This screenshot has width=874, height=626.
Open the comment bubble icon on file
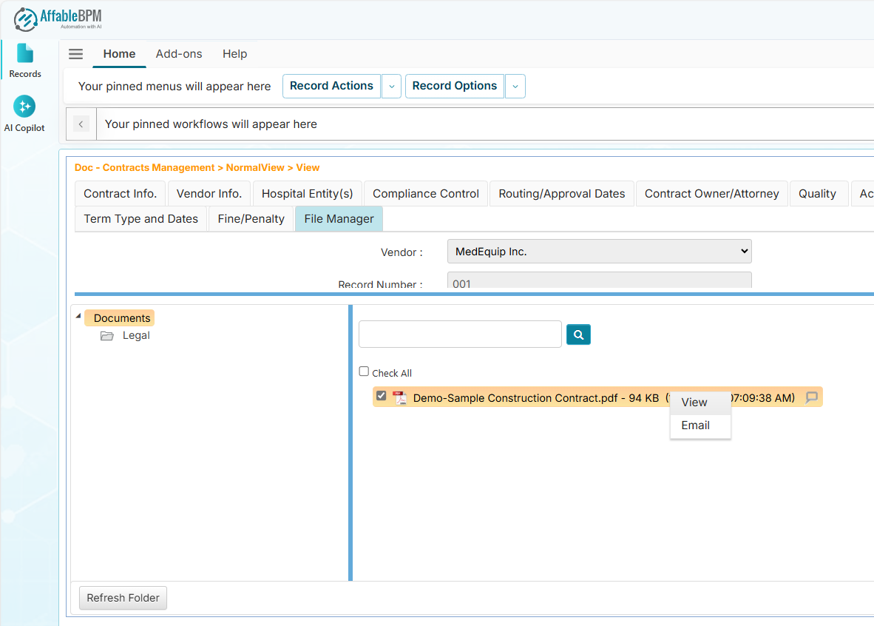tap(811, 397)
